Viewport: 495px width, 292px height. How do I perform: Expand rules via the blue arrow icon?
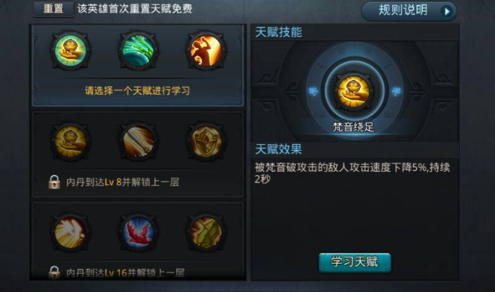[x=447, y=12]
